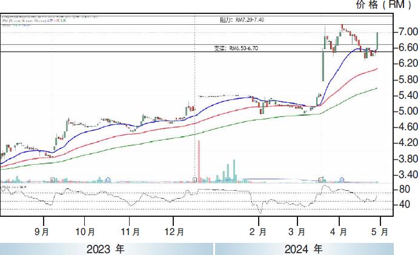Click the RSI level label 80
The image size is (418, 255).
[x=404, y=189]
